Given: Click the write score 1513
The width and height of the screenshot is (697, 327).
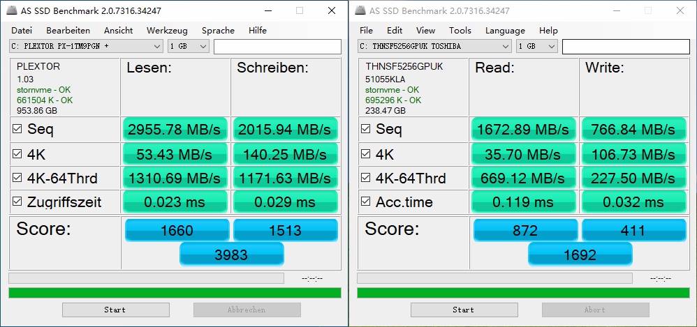Looking at the screenshot, I should pyautogui.click(x=286, y=230).
